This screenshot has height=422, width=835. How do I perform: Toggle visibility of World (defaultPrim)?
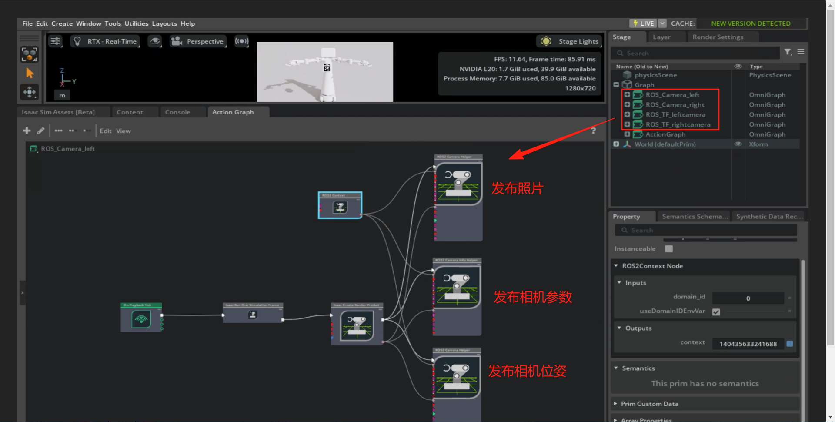coord(738,144)
